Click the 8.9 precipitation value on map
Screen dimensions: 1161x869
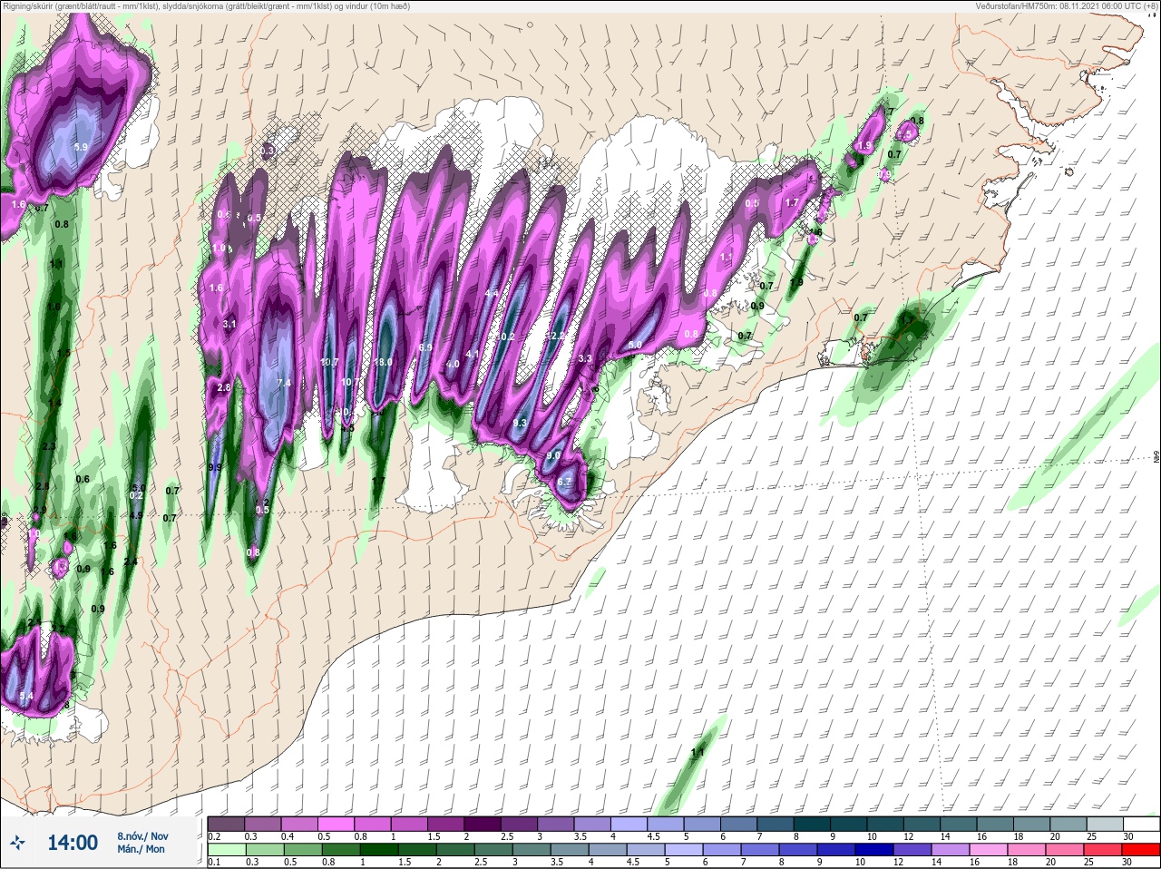[425, 348]
